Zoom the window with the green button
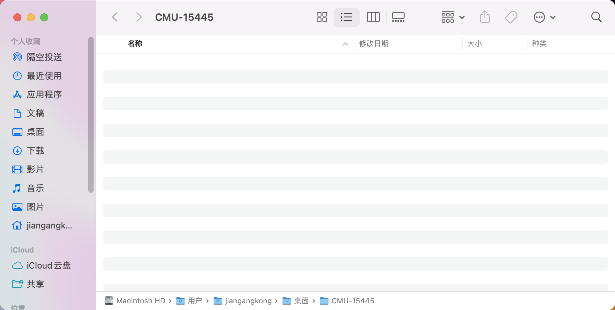Image resolution: width=615 pixels, height=310 pixels. point(44,17)
